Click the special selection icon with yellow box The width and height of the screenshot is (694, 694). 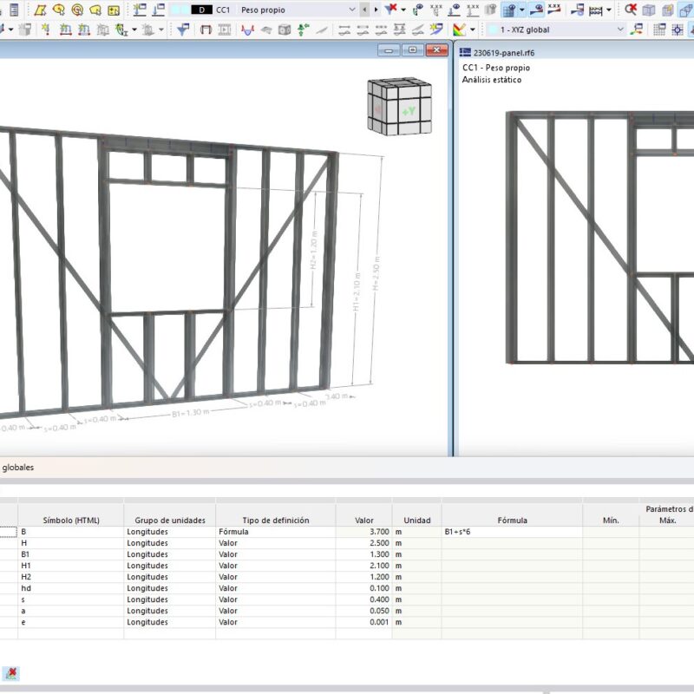coord(114,10)
